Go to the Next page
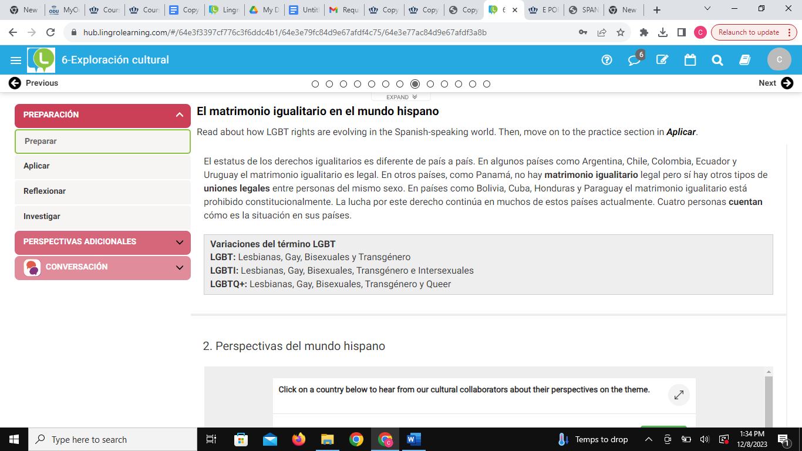The height and width of the screenshot is (451, 802). pos(776,83)
